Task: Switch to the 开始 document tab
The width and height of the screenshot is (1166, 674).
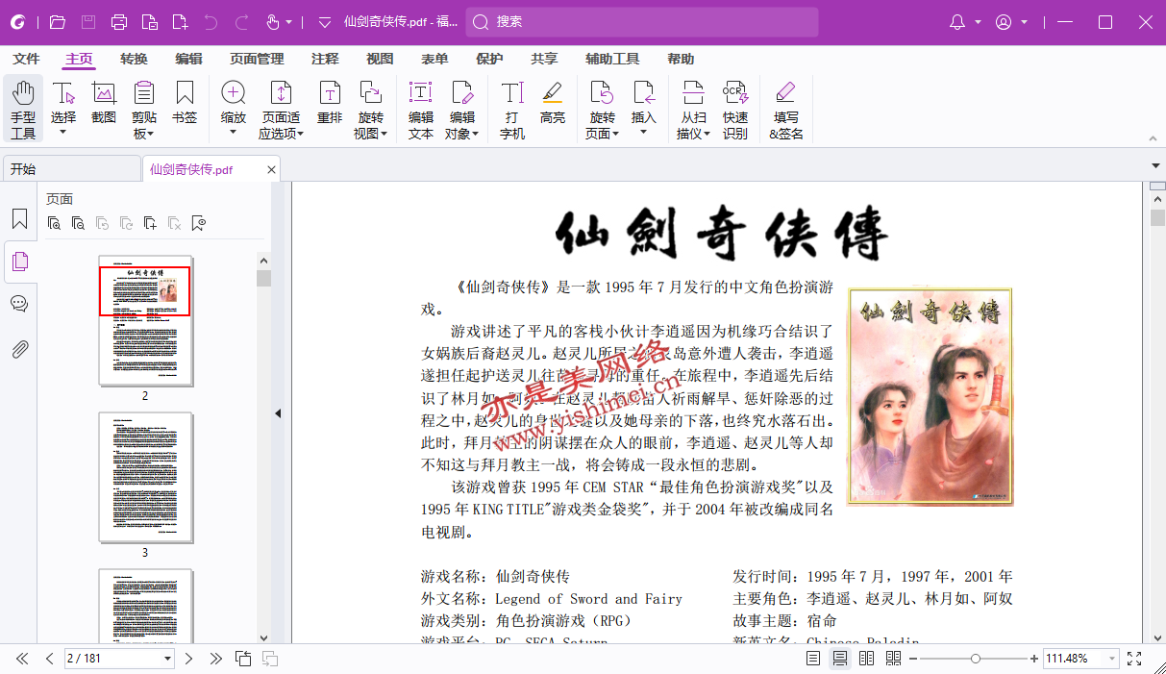Action: pyautogui.click(x=72, y=169)
